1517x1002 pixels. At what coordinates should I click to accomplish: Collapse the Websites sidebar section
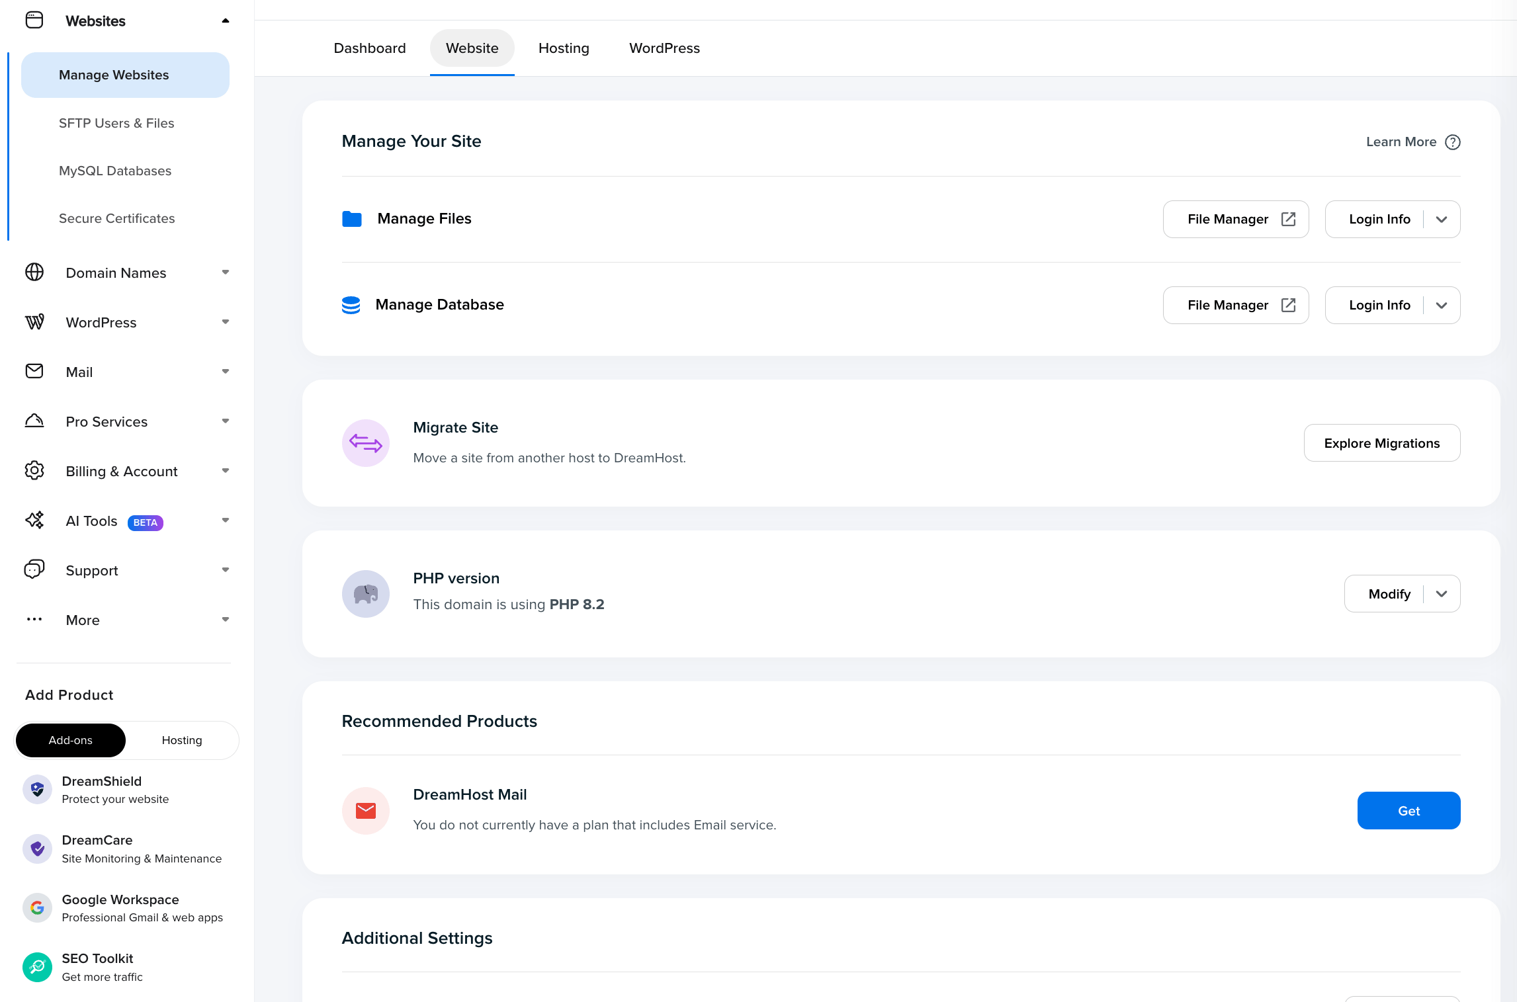coord(226,21)
